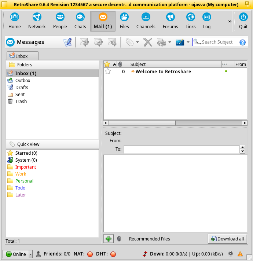253x261 pixels.
Task: Open the Chats section
Action: point(80,21)
